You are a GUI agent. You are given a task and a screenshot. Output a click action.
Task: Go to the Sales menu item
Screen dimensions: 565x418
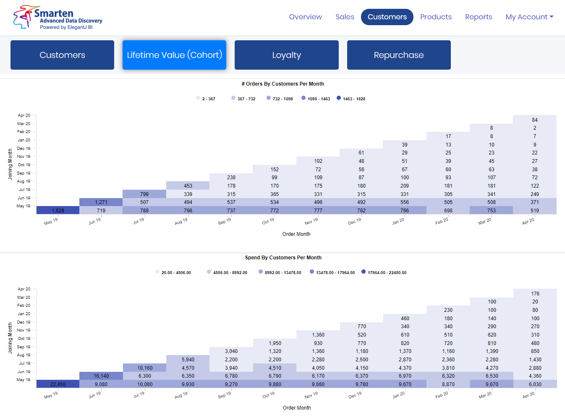pos(345,17)
